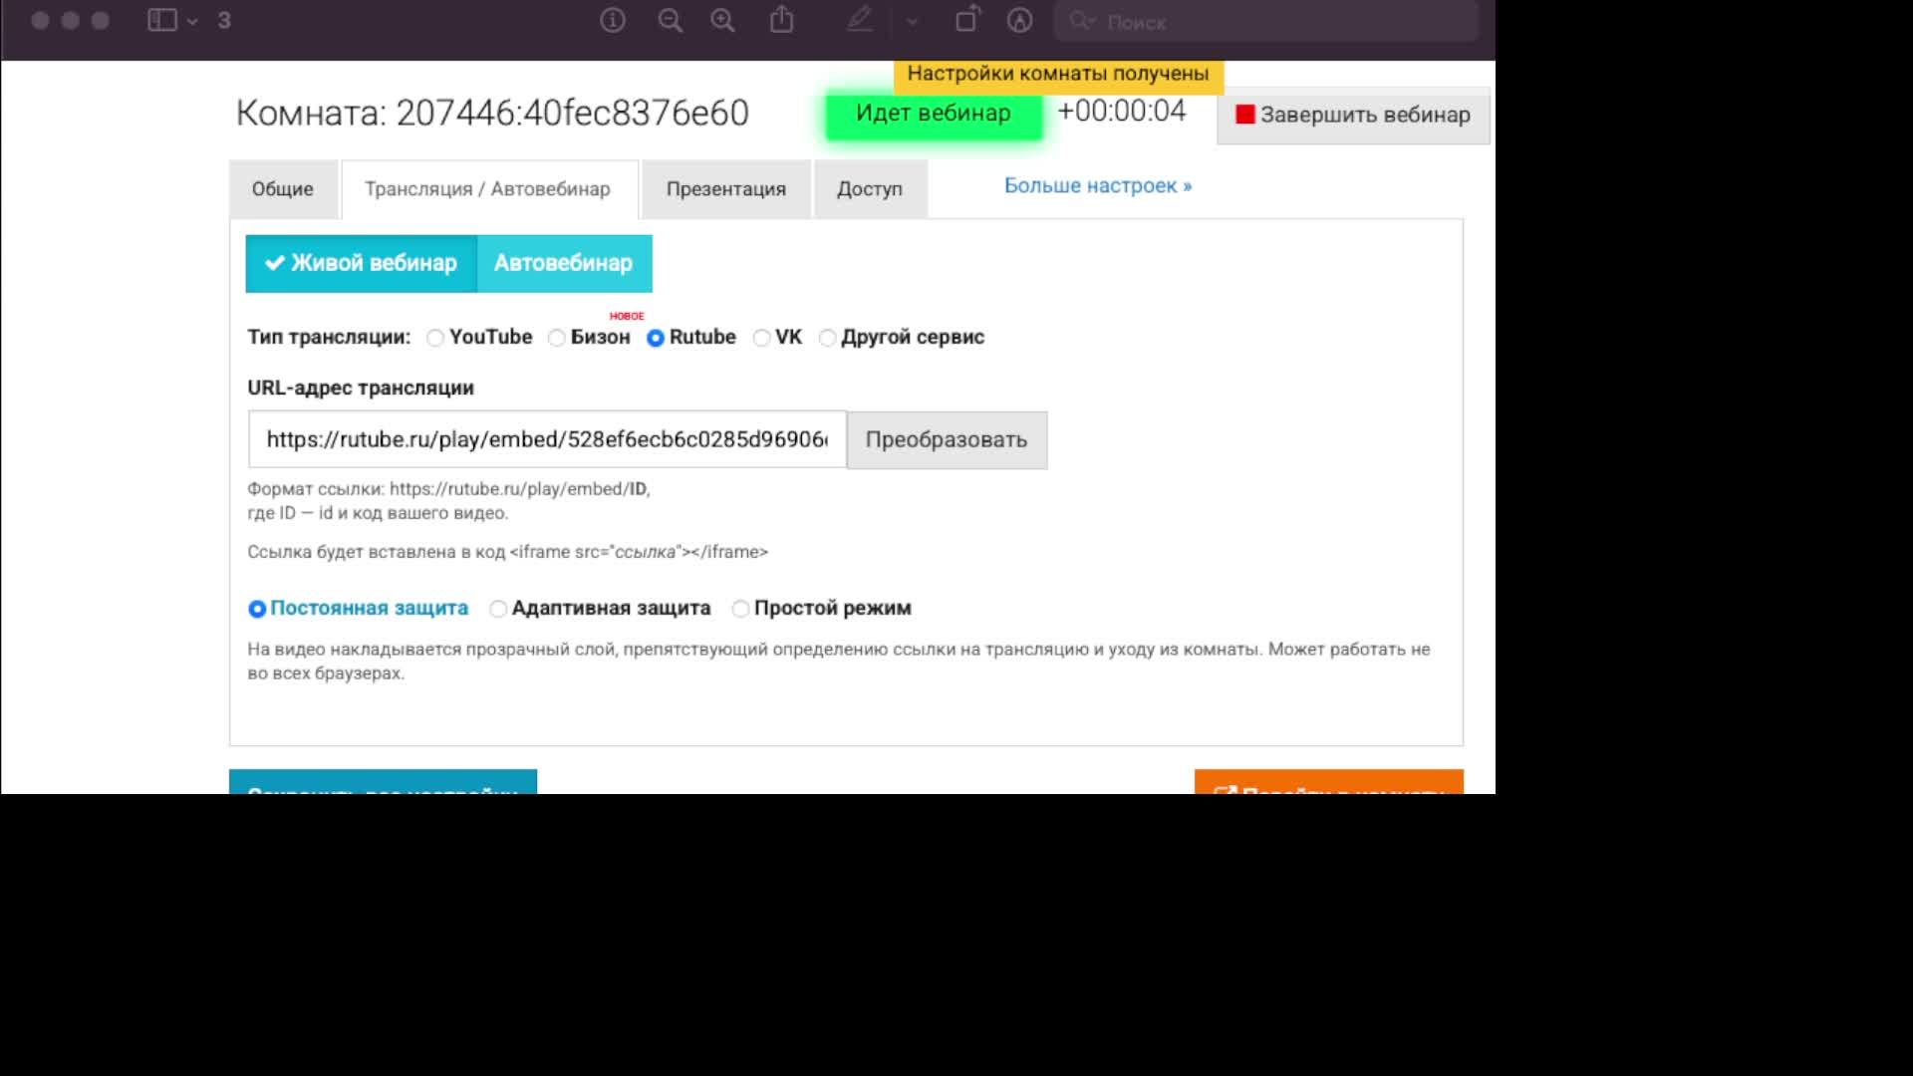Screen dimensions: 1913x1076
Task: Open the Больше настроек link
Action: [x=1097, y=186]
